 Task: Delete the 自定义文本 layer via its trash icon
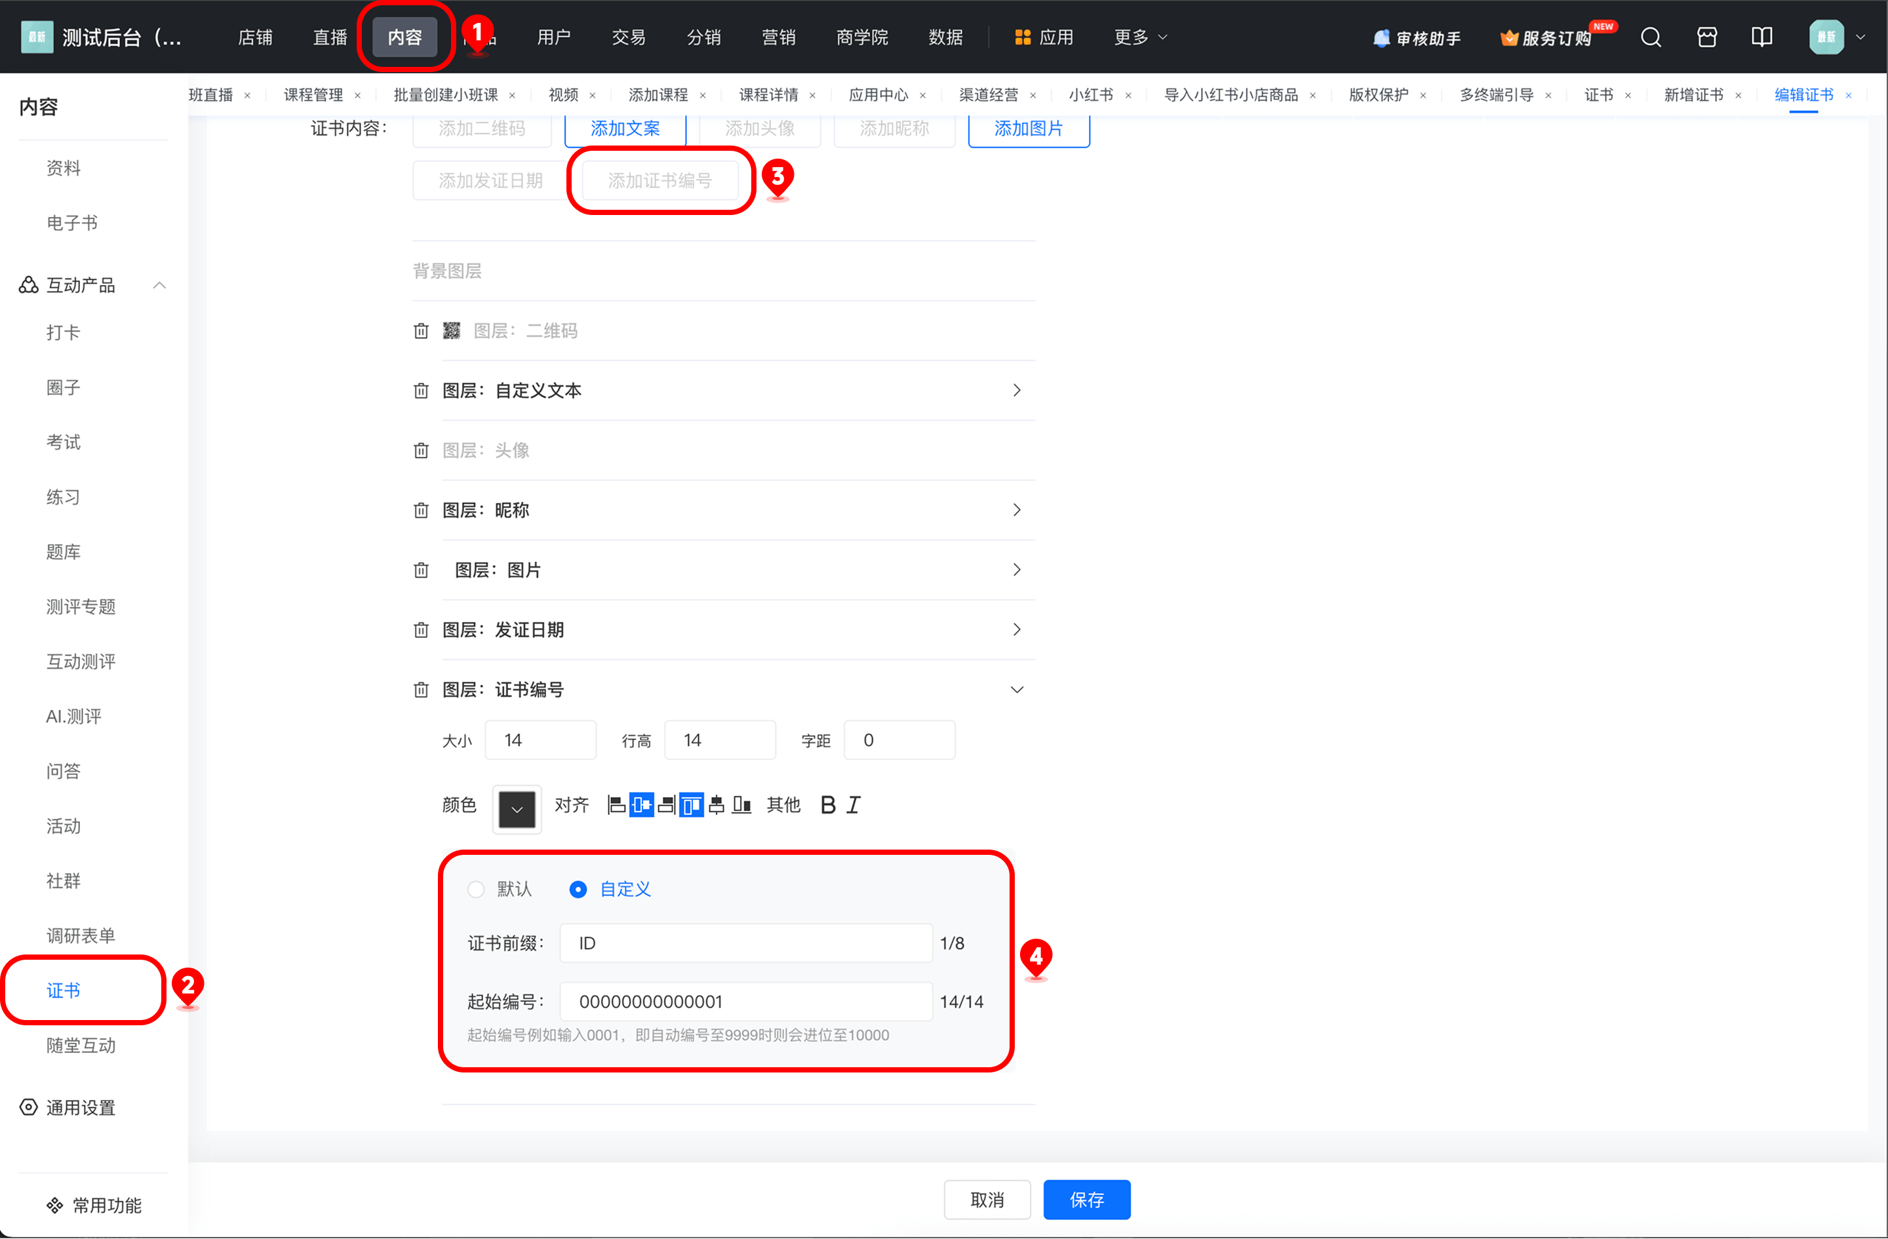pos(422,391)
